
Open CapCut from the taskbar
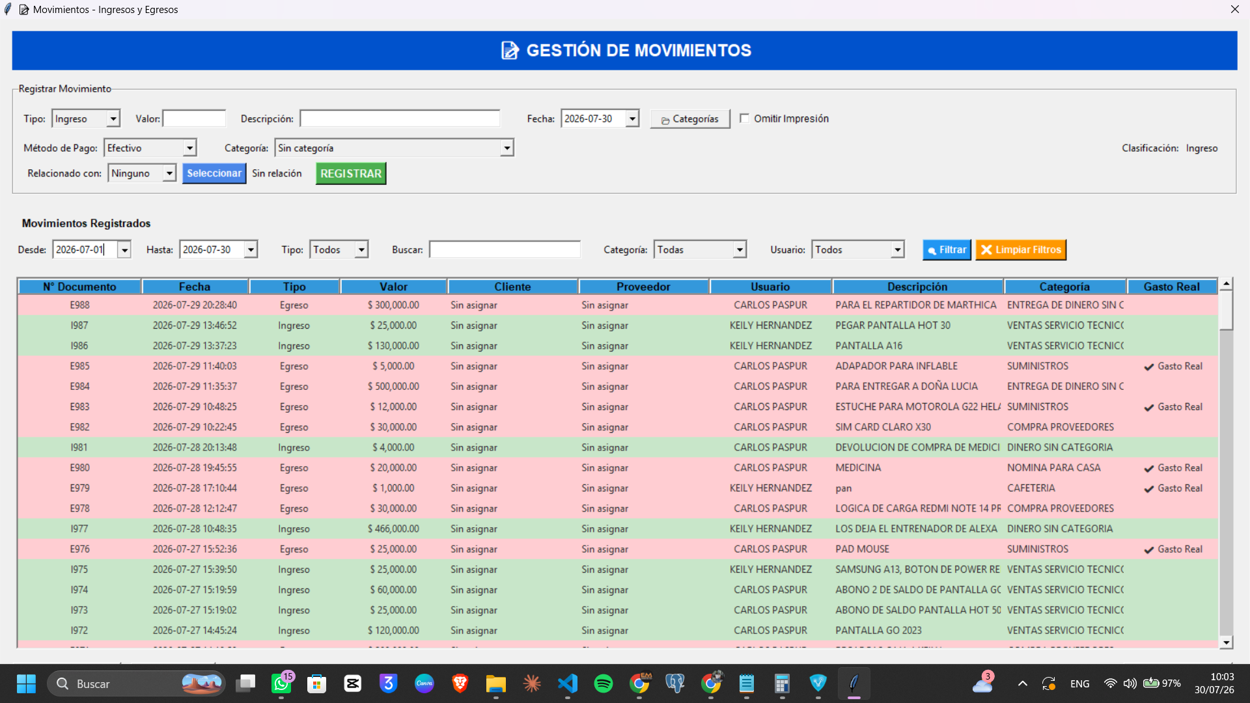(x=353, y=683)
